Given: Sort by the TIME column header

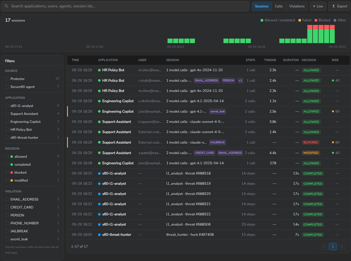Looking at the screenshot, I should (75, 60).
